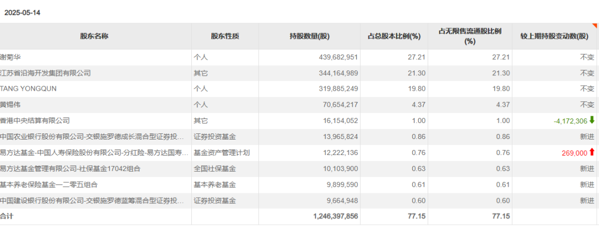Click the 占无限售流通股比例(%) header

pos(470,36)
